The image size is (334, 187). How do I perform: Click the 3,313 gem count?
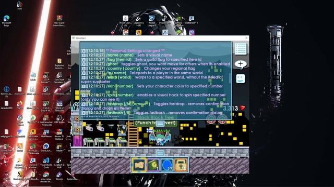tap(230, 109)
